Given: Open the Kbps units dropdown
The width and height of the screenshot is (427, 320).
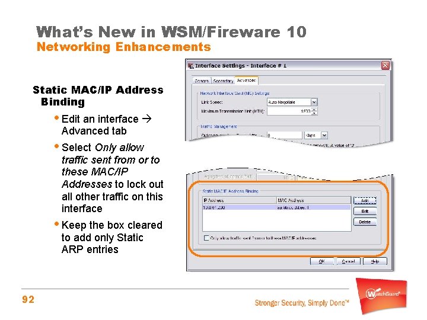Looking at the screenshot, I should [x=324, y=135].
